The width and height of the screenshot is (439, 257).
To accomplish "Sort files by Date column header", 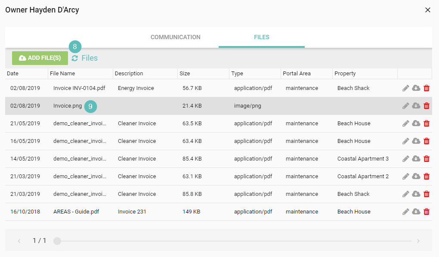I will point(13,74).
